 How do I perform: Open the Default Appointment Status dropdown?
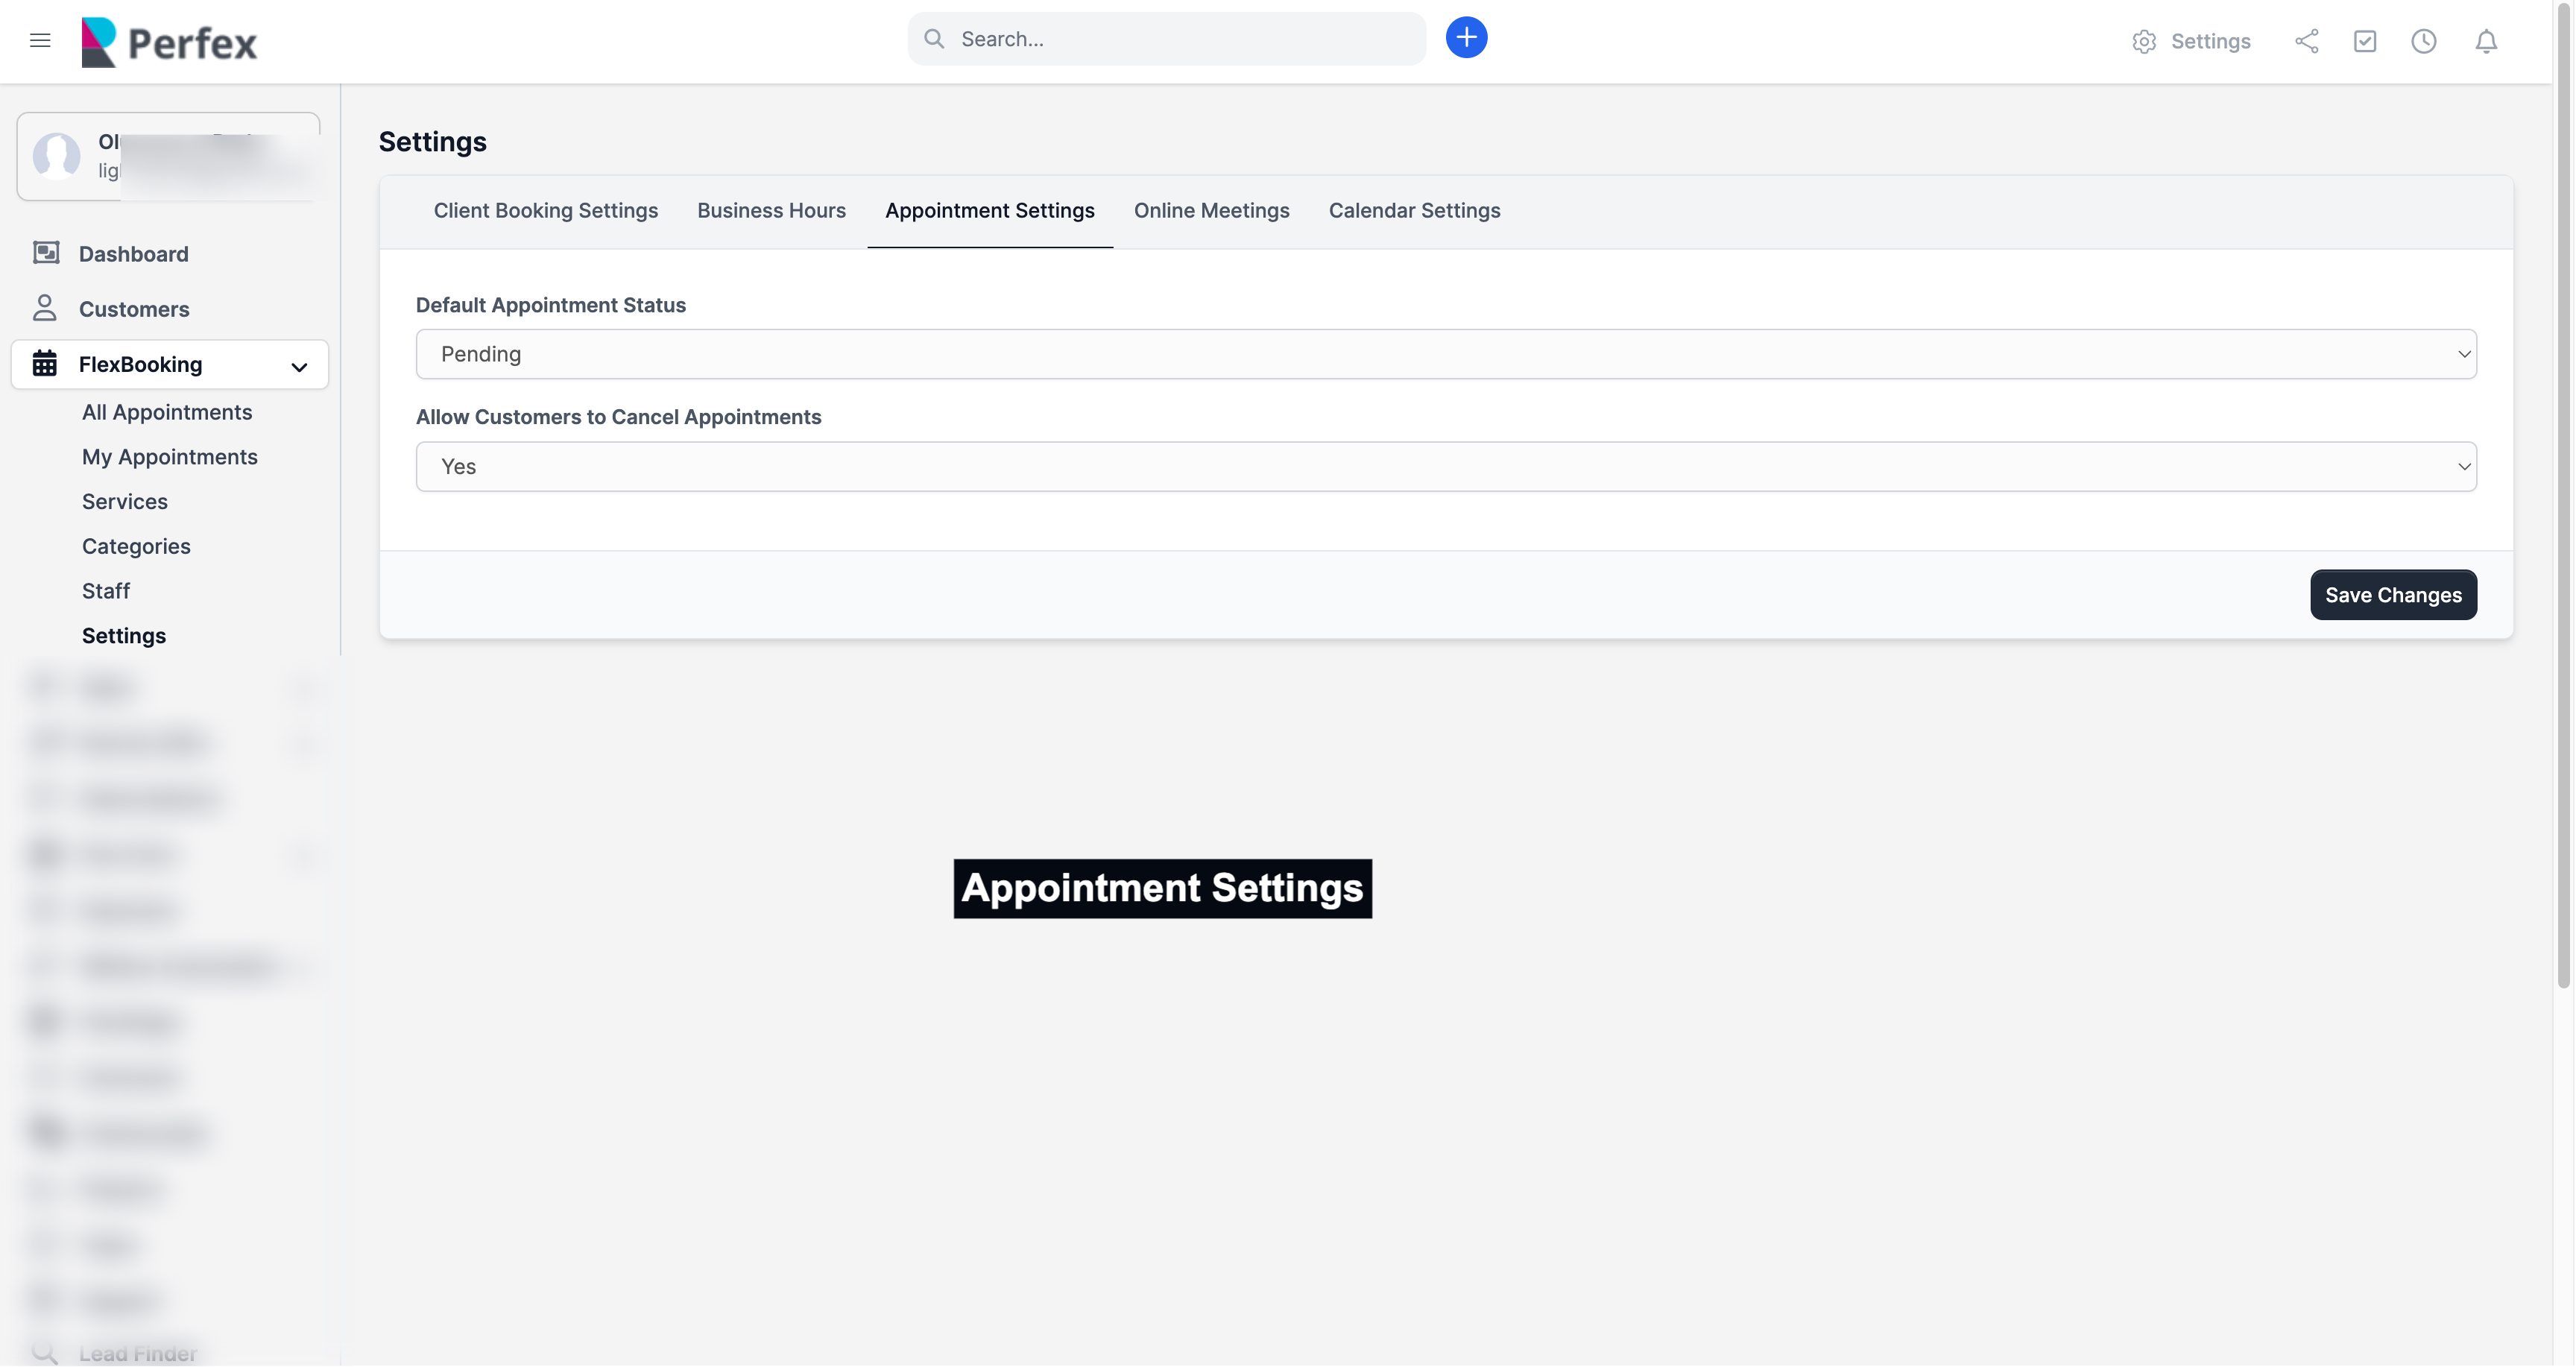(1445, 354)
